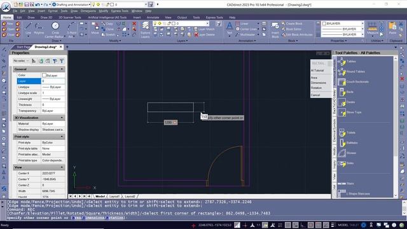The height and width of the screenshot is (229, 407).
Task: Click the Move tool in the Modify panel
Action: (95, 29)
